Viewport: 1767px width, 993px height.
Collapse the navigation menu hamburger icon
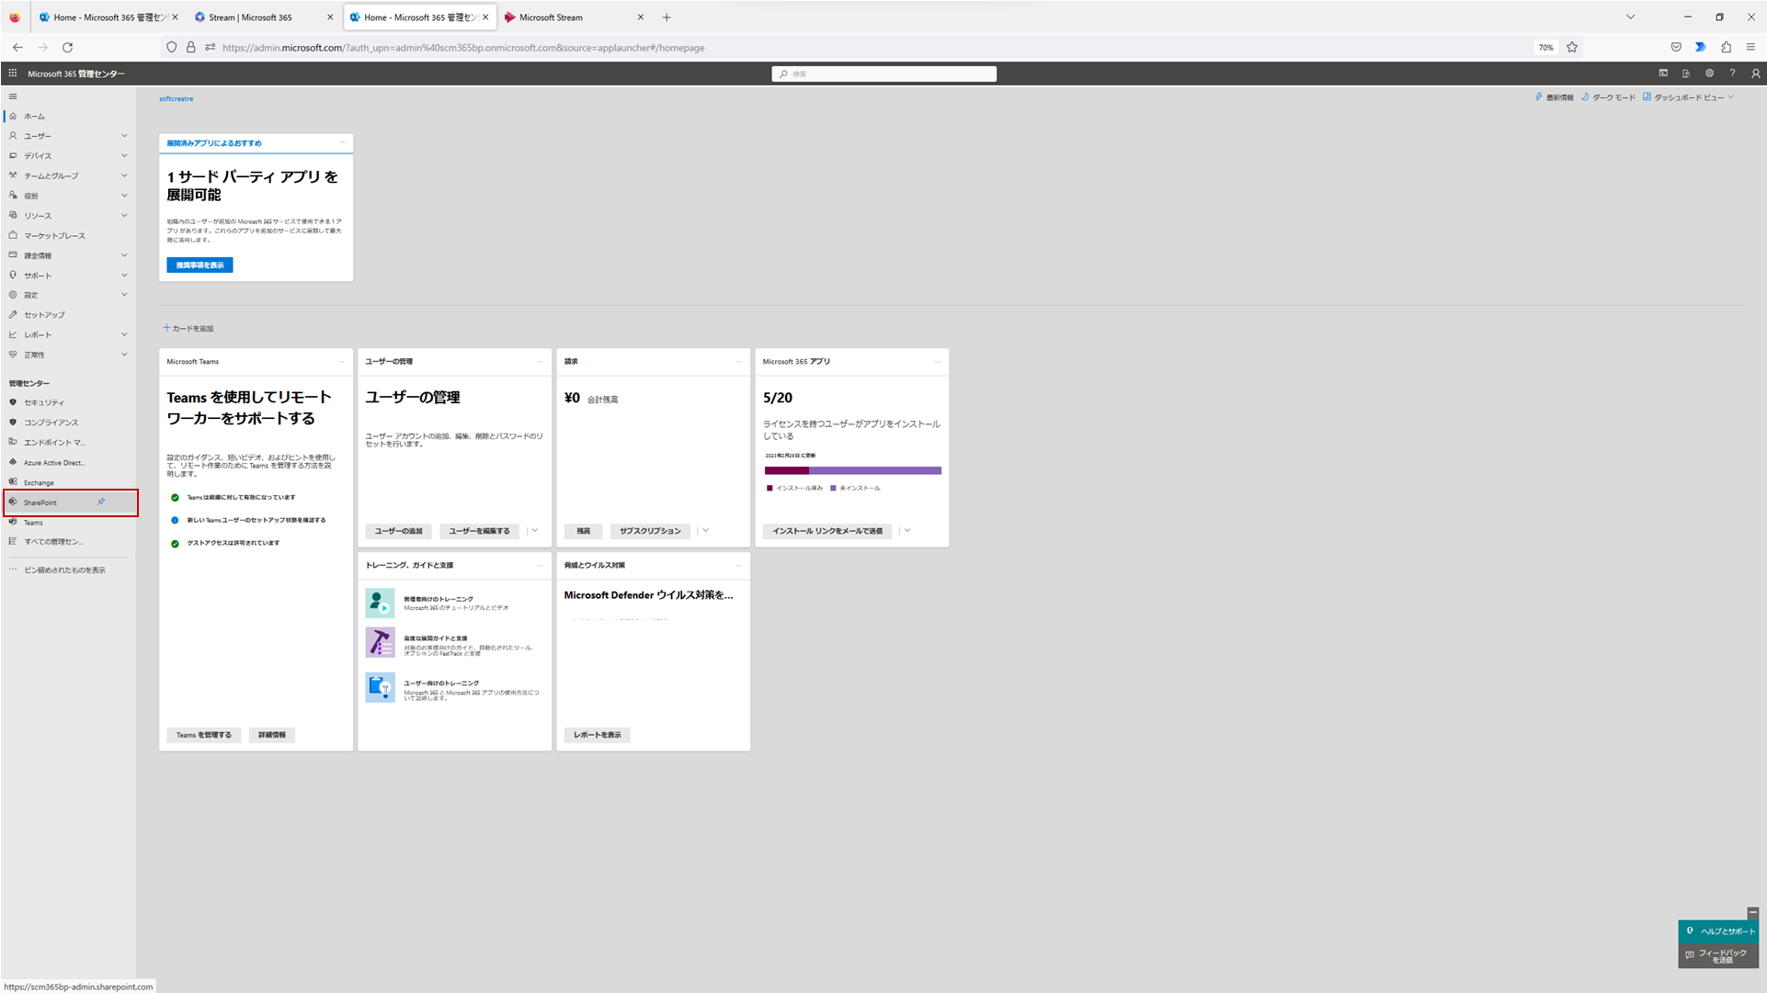click(x=13, y=96)
